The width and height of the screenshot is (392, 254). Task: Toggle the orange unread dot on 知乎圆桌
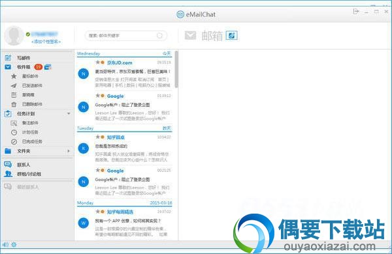coord(103,137)
